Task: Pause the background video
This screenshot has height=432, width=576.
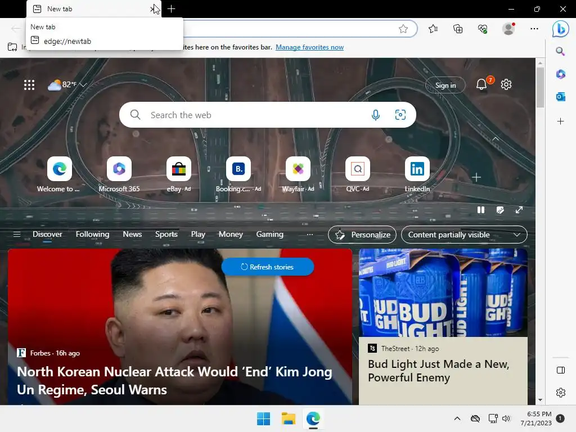Action: click(480, 210)
